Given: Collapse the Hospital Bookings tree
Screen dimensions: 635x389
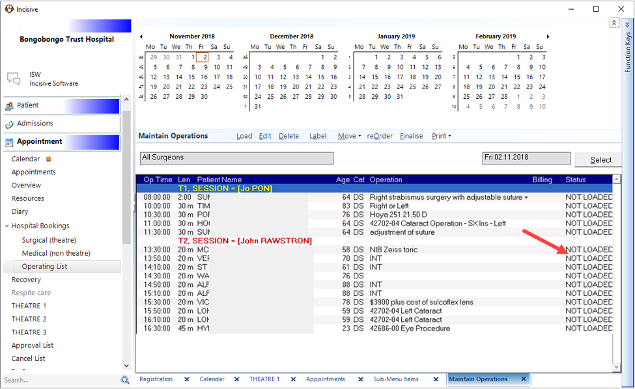Looking at the screenshot, I should [x=7, y=226].
